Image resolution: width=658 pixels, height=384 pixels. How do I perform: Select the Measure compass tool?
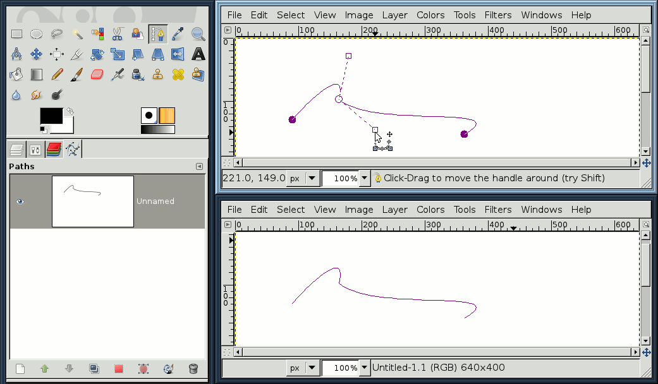16,54
